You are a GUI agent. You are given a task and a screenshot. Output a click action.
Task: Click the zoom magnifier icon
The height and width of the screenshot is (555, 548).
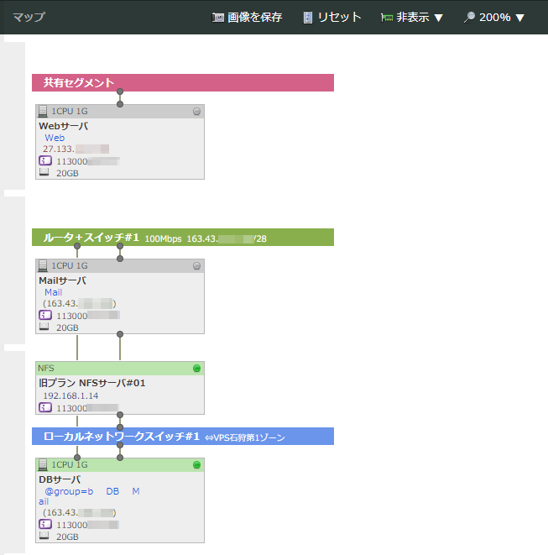pyautogui.click(x=469, y=18)
